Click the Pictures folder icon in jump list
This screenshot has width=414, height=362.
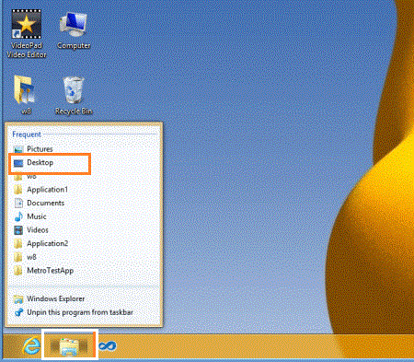tap(18, 149)
